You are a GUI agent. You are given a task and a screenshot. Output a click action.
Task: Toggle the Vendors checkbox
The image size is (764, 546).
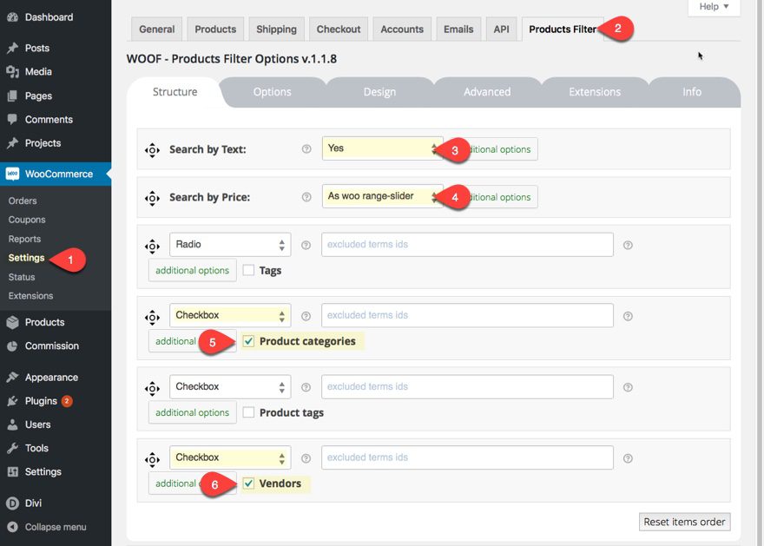248,484
